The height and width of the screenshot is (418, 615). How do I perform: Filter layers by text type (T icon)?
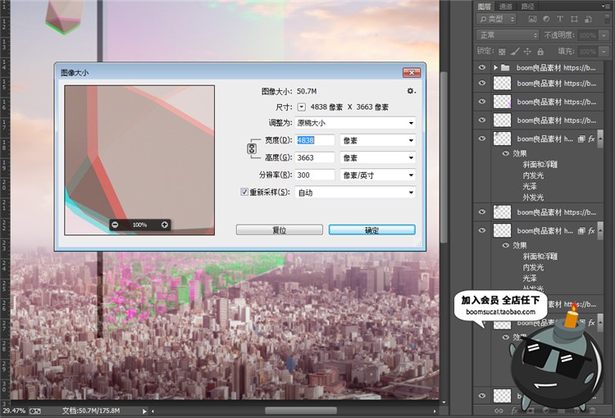coord(561,19)
